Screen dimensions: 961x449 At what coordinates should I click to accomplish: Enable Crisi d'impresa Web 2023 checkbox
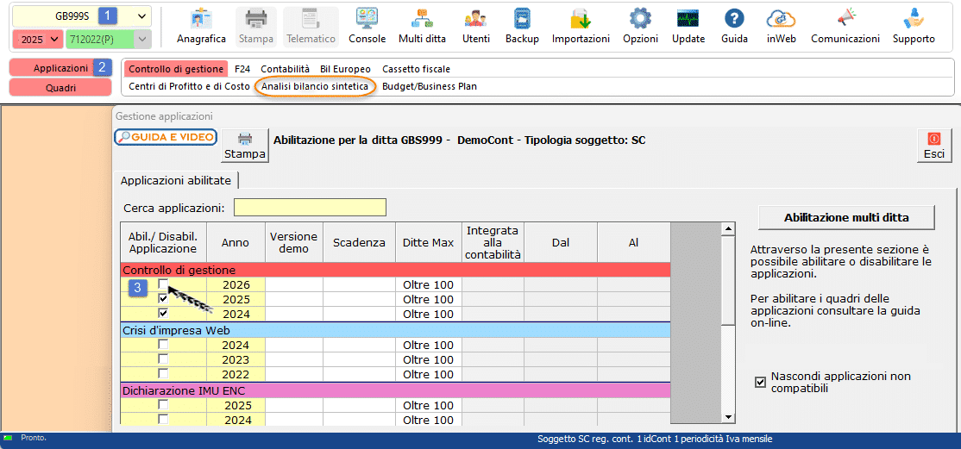(163, 359)
